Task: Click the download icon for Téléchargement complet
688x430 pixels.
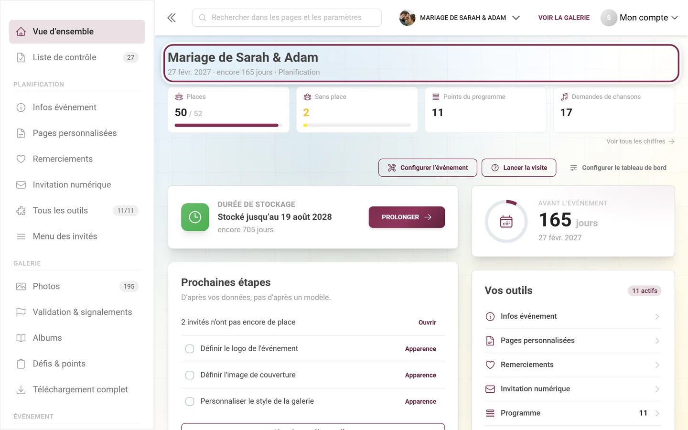Action: [21, 389]
